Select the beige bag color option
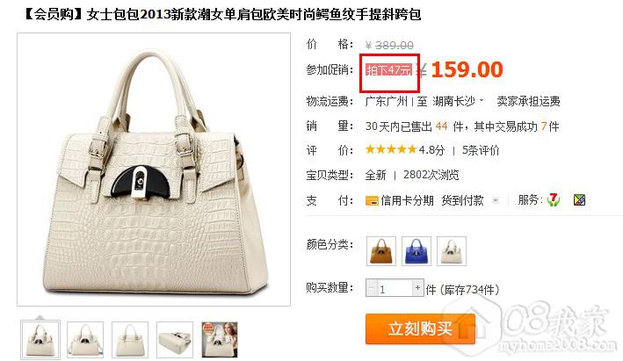 (x=452, y=251)
